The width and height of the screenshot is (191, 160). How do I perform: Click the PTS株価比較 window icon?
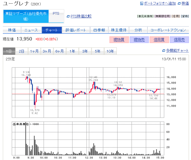68,16
